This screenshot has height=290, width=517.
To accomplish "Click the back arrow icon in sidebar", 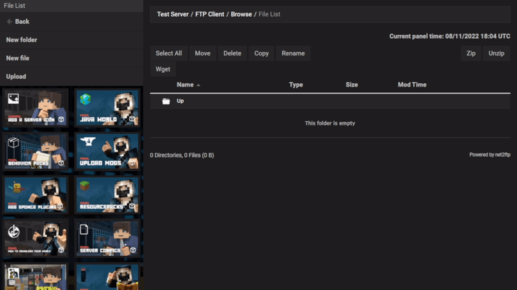I will pyautogui.click(x=10, y=21).
